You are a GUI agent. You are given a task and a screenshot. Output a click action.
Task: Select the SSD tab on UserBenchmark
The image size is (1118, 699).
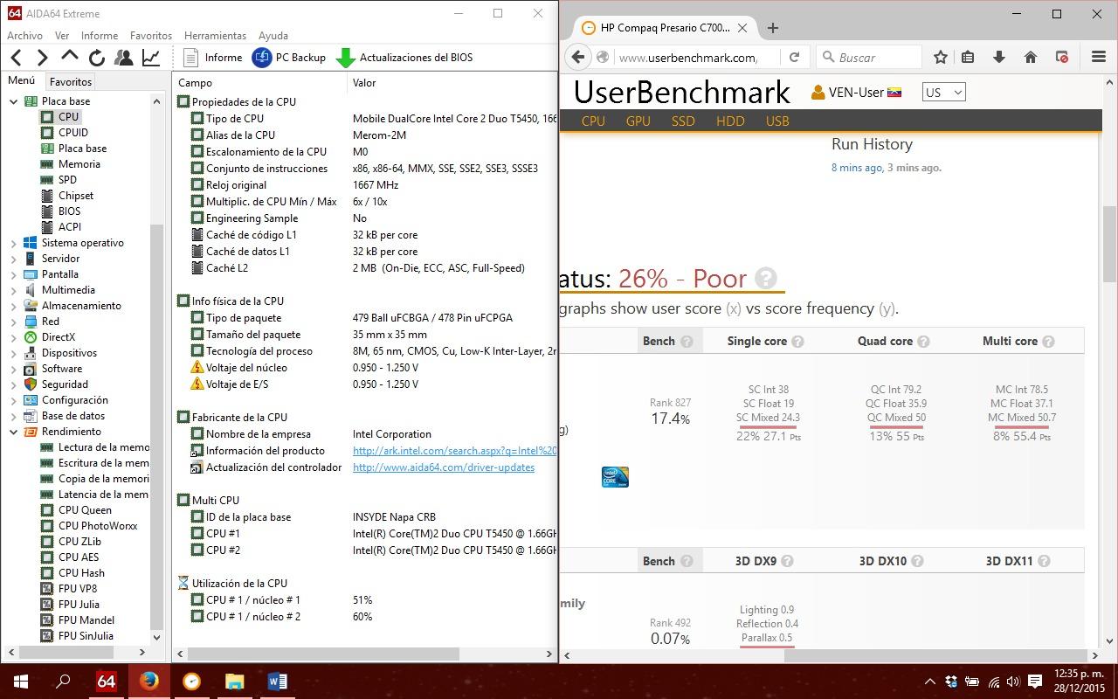point(683,121)
